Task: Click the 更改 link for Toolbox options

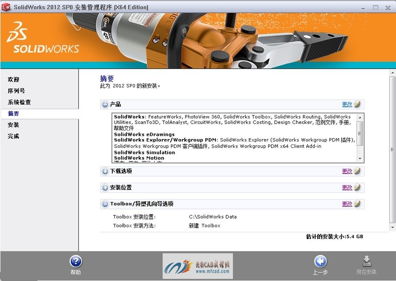Action: [347, 204]
